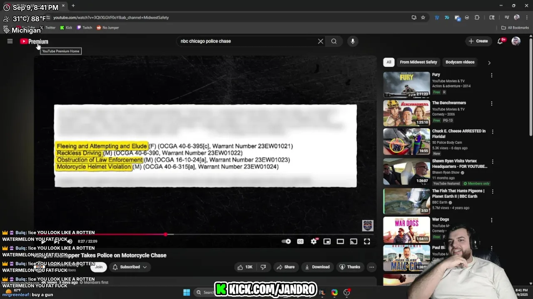
Task: Click the Create button
Action: (478, 41)
